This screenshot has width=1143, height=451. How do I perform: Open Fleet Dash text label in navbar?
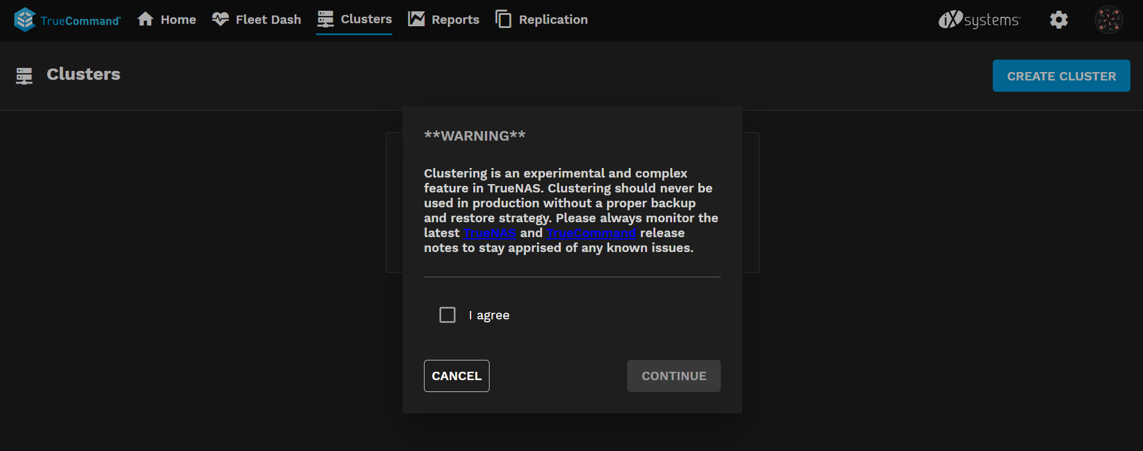pos(268,20)
